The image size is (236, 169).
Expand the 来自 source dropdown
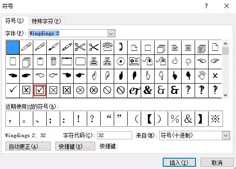[226, 136]
